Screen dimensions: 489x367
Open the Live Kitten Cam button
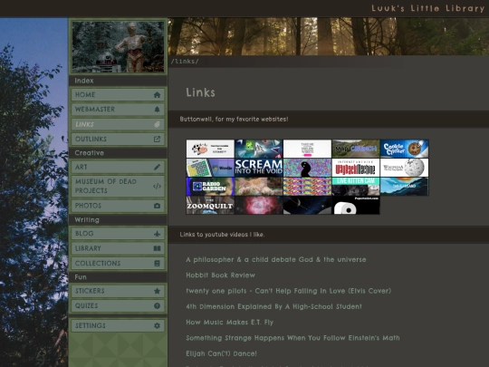pos(356,187)
